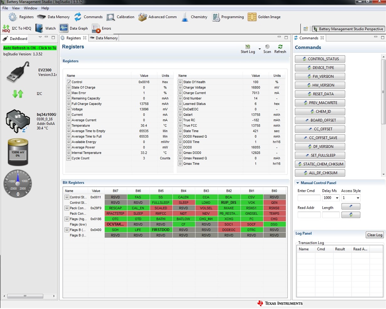The height and width of the screenshot is (309, 386).
Task: Open the Errors tool
Action: (101, 29)
